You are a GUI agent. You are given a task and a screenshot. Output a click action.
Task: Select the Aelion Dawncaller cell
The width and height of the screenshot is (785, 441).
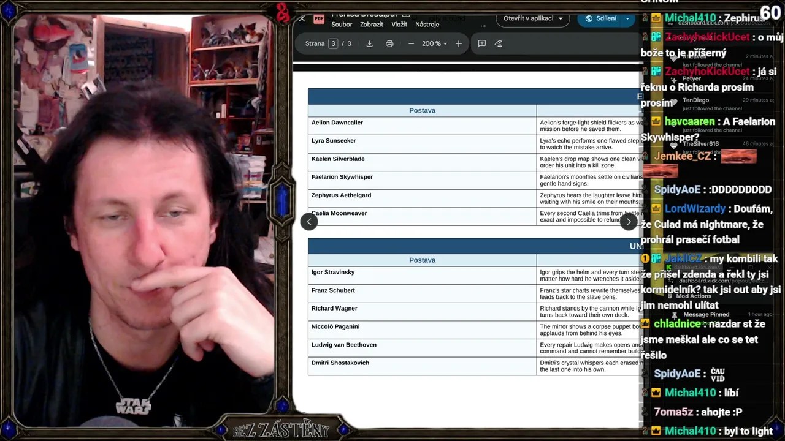click(x=423, y=126)
